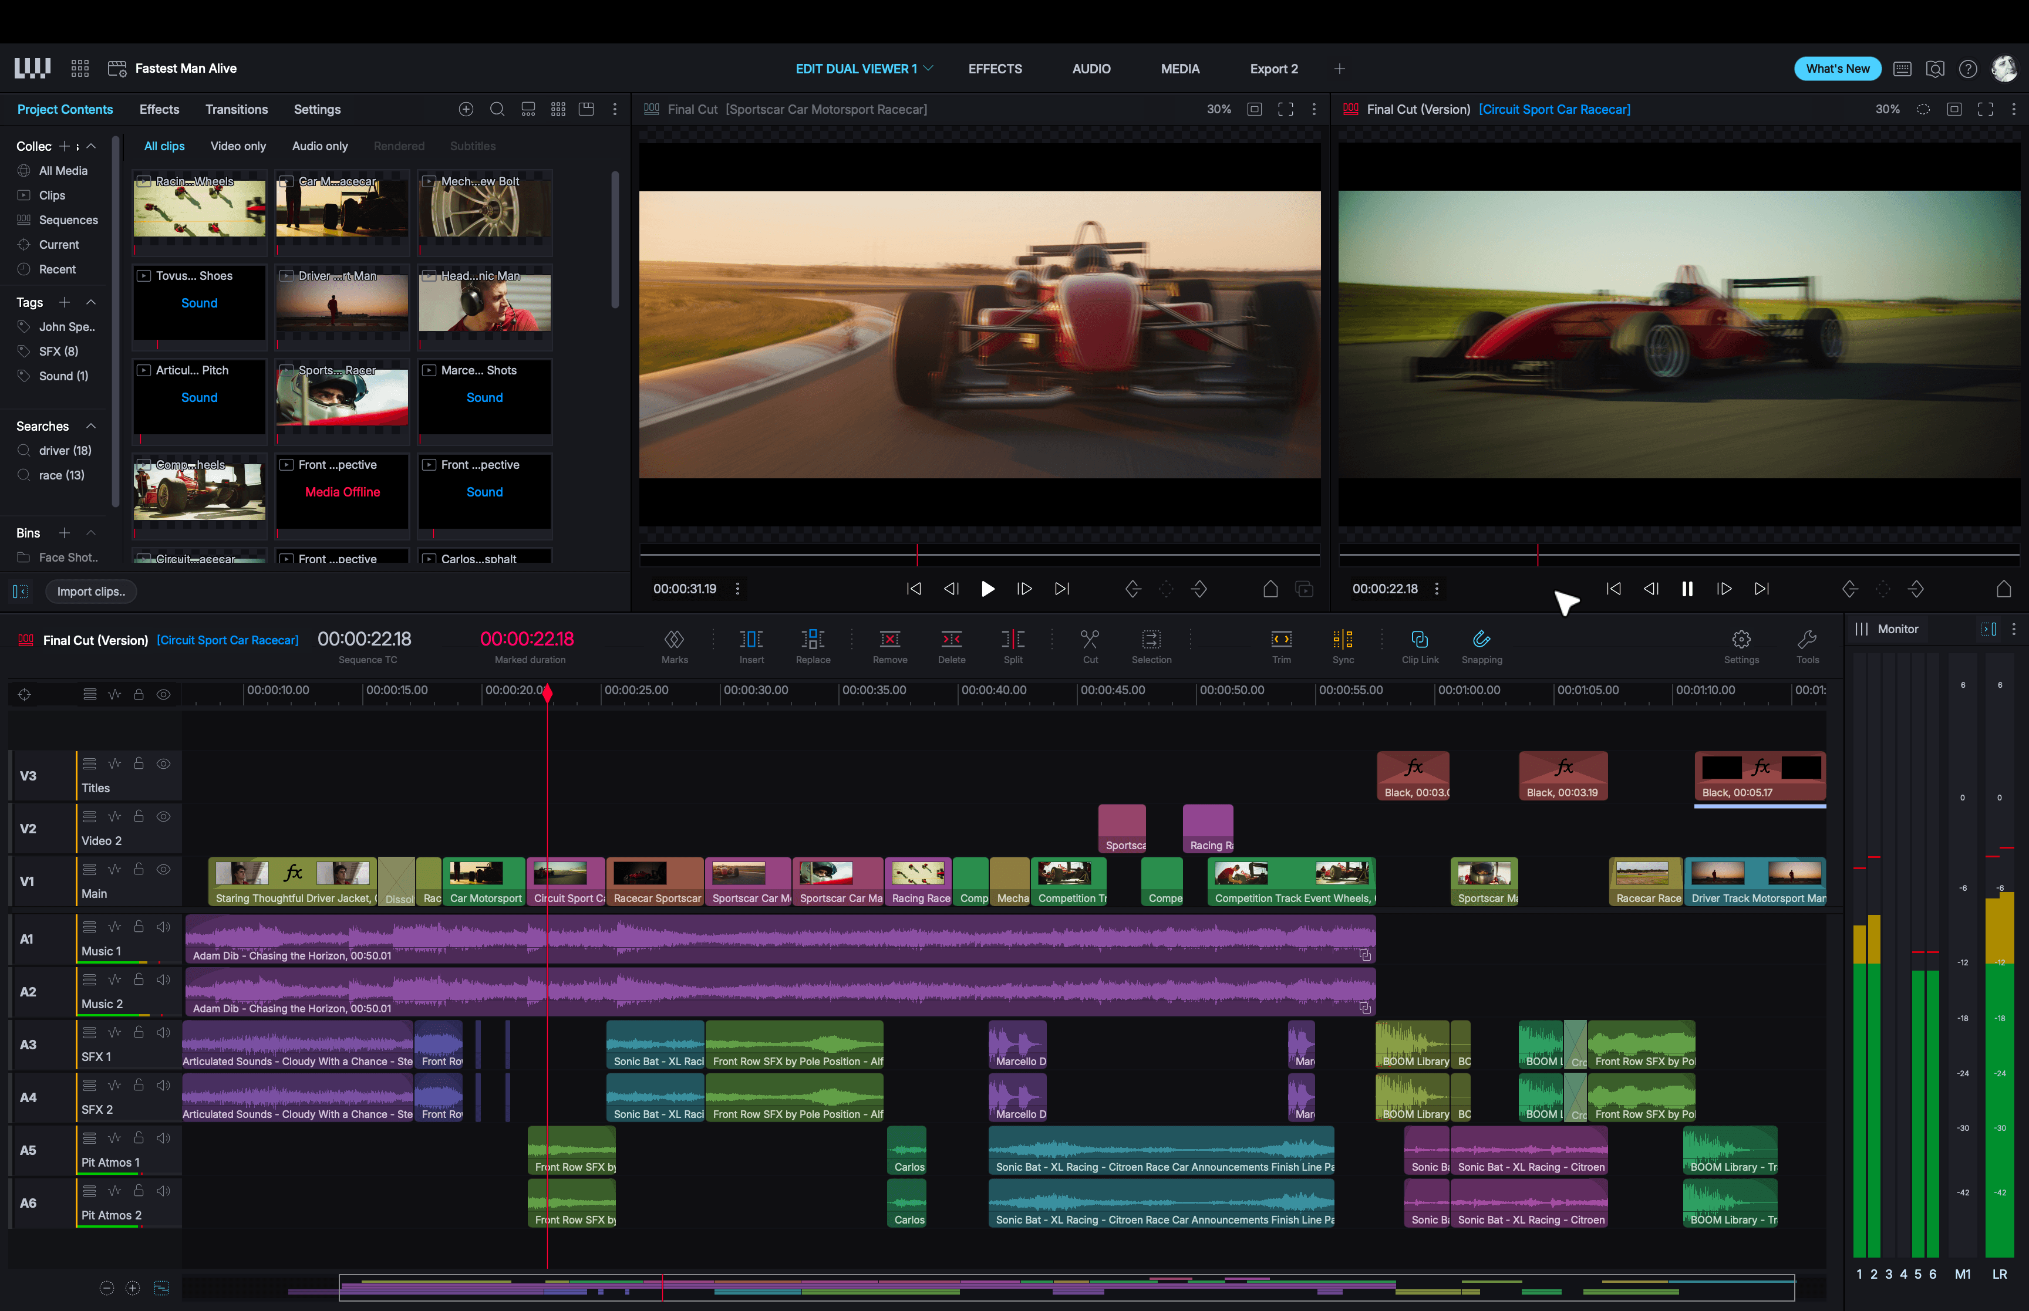Mute the A1 Music 1 track speaker

tap(163, 927)
